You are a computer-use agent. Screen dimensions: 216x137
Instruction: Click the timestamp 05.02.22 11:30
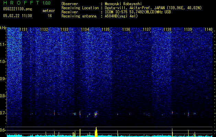pyautogui.click(x=18, y=16)
